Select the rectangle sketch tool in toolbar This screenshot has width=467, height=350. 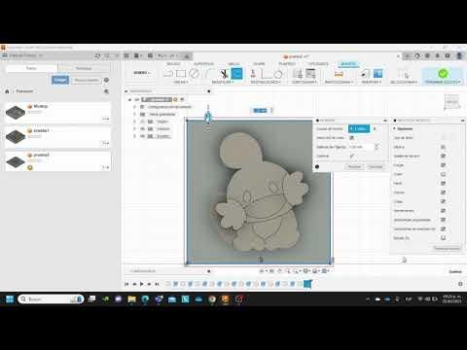[x=181, y=74]
